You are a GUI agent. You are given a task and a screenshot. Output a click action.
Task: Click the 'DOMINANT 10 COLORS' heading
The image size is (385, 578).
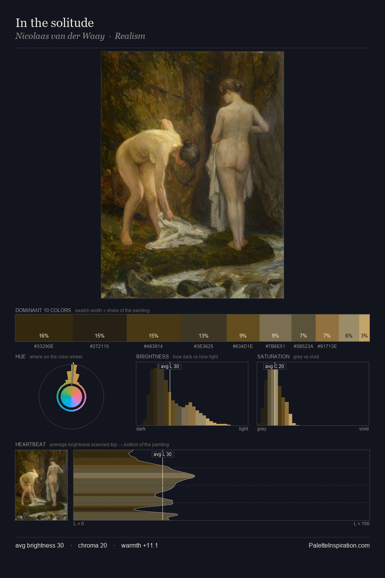[43, 310]
